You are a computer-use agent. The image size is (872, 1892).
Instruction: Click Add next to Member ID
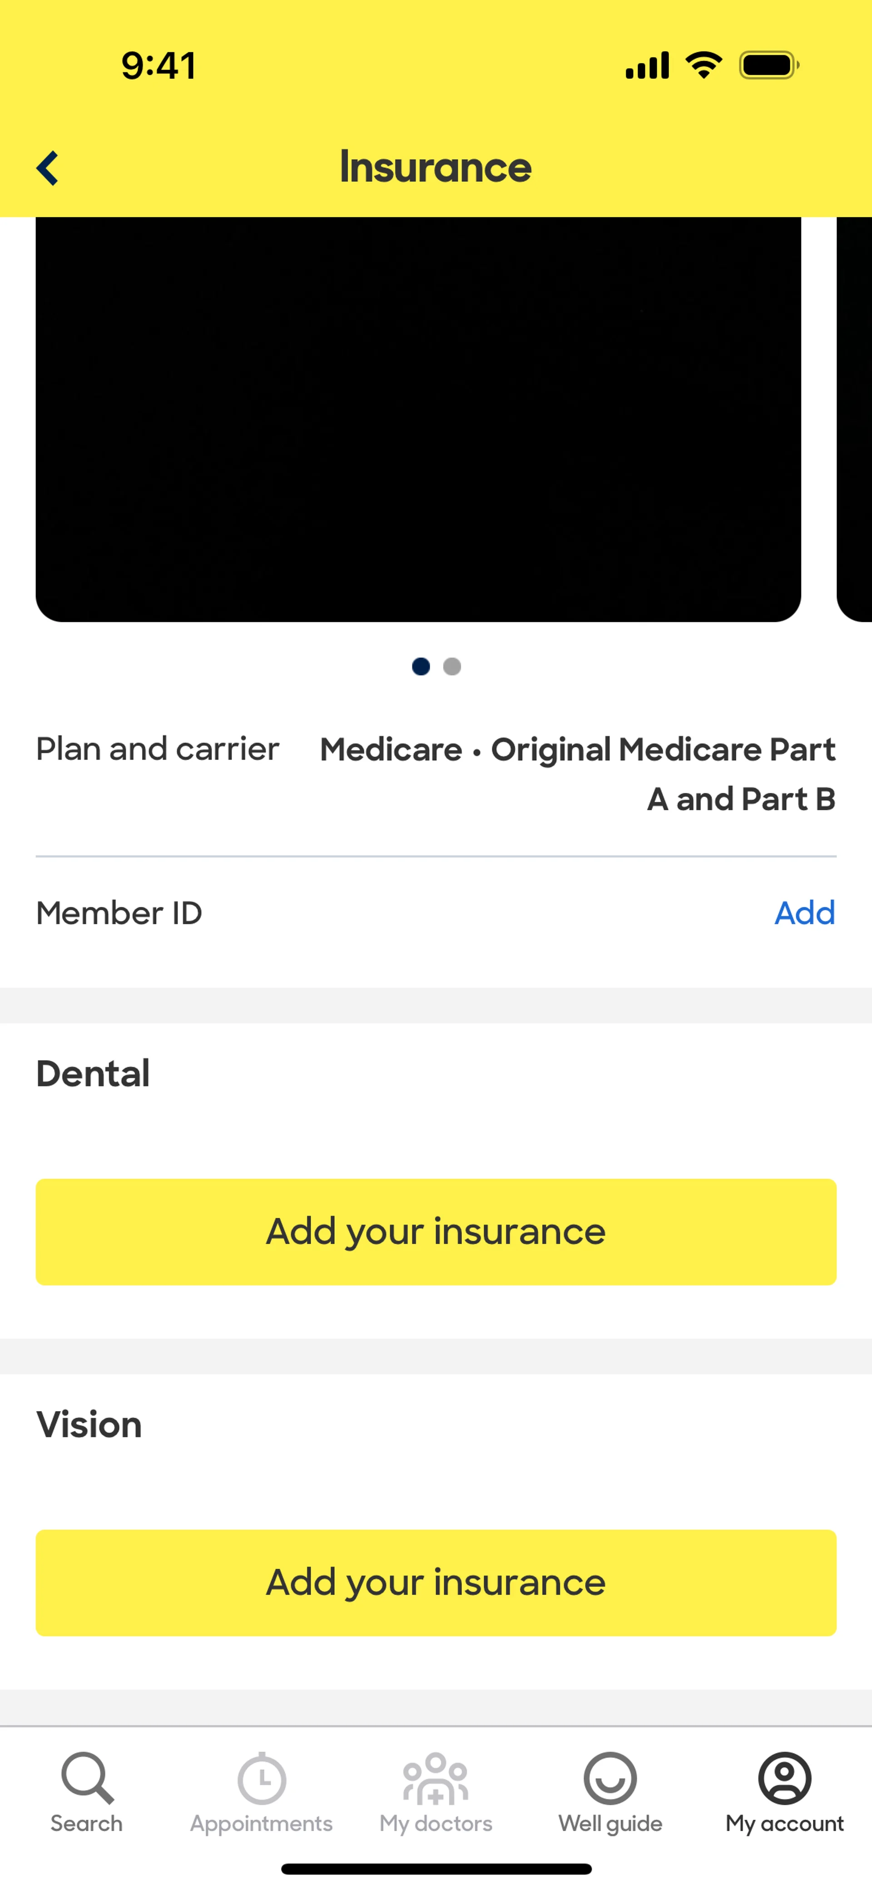pos(804,913)
